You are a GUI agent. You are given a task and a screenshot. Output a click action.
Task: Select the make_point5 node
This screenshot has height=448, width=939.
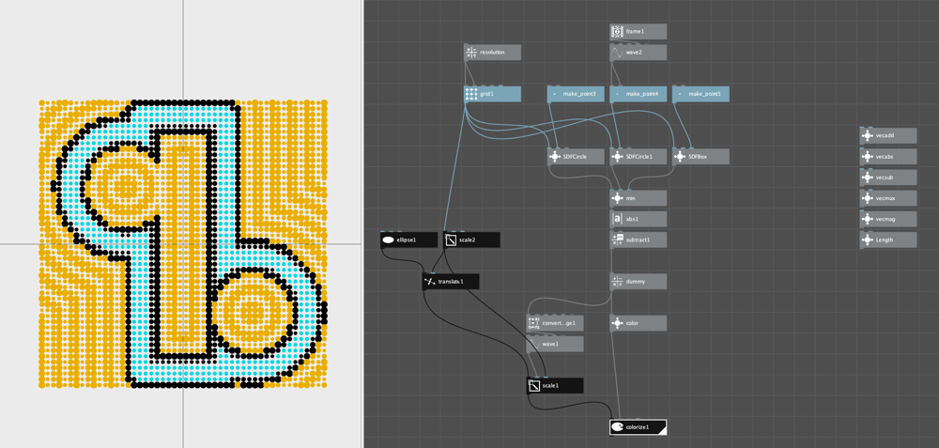[x=700, y=94]
